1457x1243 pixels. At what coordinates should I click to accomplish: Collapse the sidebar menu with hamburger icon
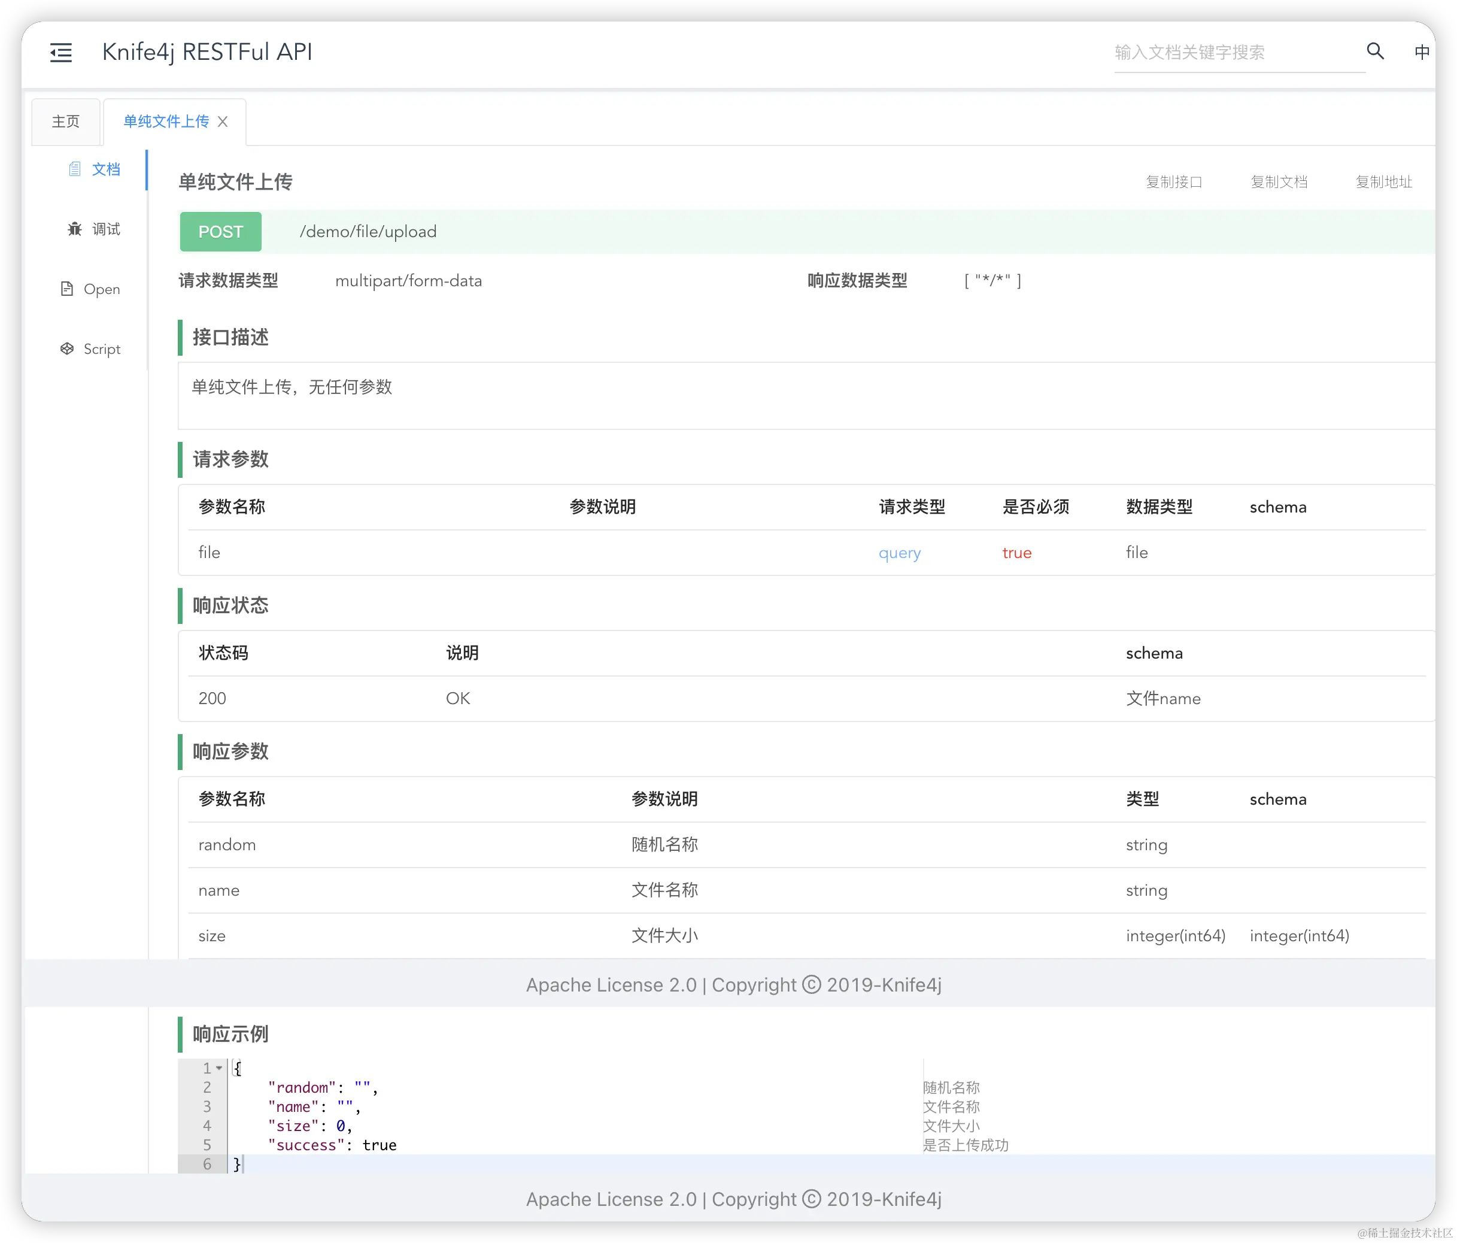tap(61, 52)
